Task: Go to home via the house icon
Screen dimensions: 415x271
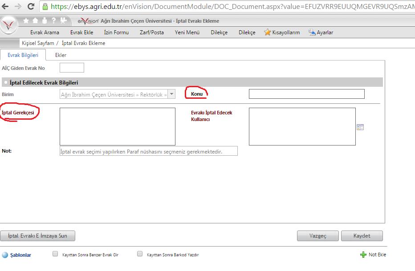Action: [36, 20]
